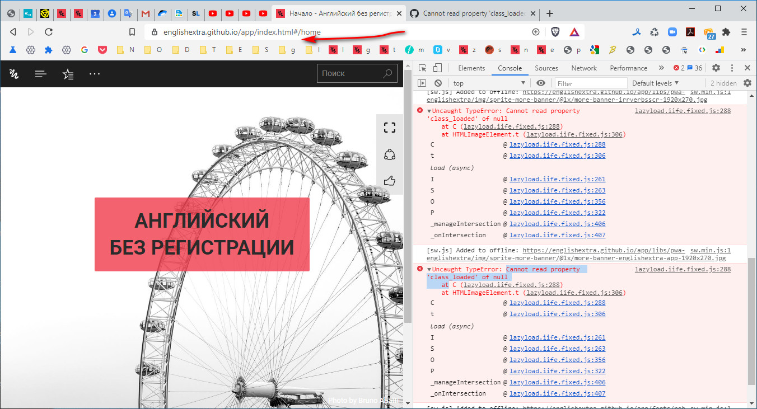Open the hamburger menu in the app header
Viewport: 757px width, 409px height.
coord(40,73)
